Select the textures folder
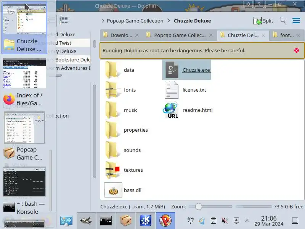 pyautogui.click(x=124, y=170)
